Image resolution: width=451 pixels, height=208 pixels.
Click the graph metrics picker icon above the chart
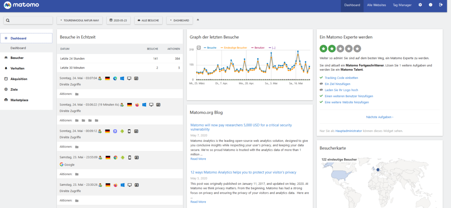[199, 48]
